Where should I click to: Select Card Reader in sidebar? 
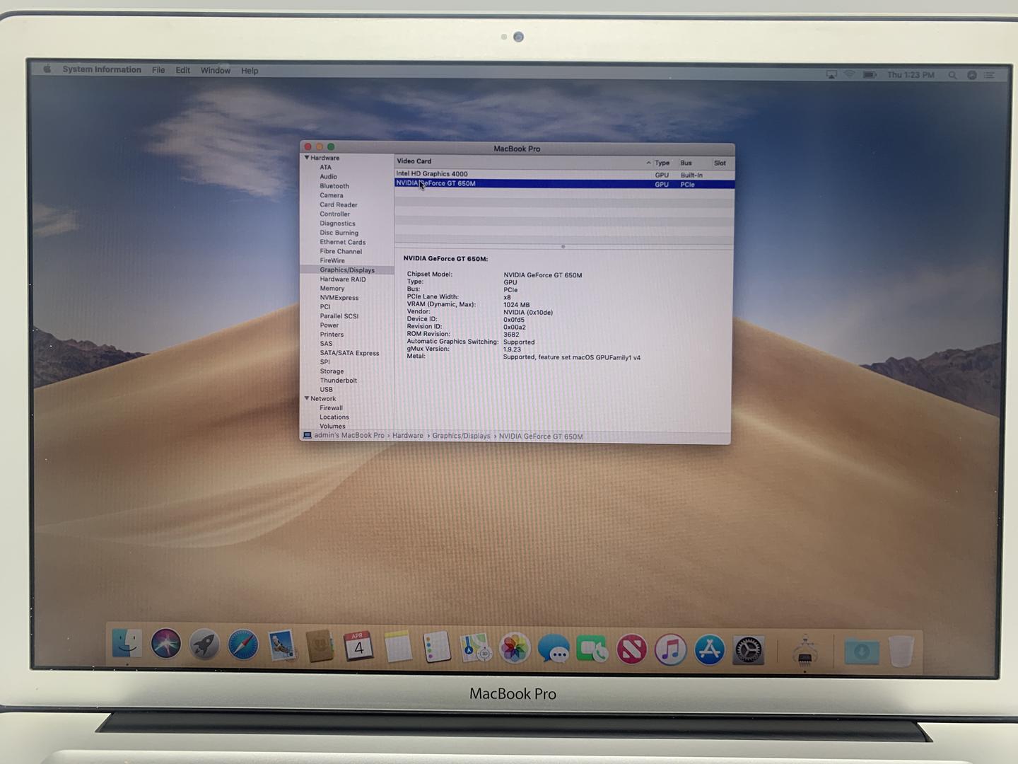[x=339, y=204]
